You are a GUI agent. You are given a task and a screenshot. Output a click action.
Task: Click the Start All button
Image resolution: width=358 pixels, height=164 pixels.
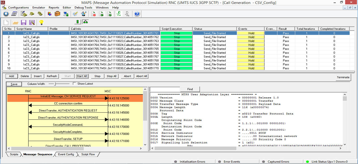tap(82, 76)
